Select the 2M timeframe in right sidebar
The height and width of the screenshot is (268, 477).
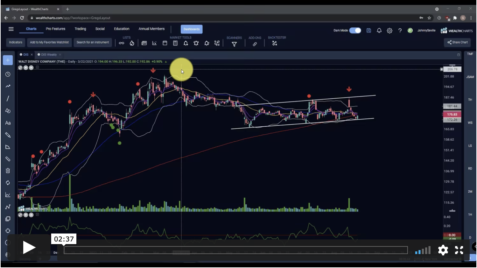[x=470, y=192]
